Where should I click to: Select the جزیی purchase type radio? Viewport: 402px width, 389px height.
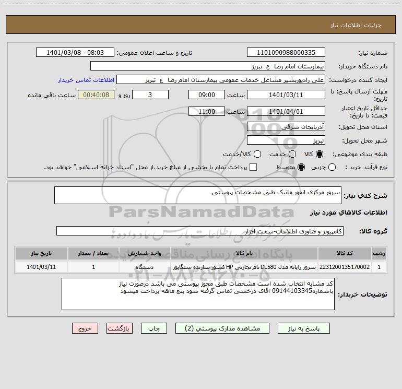point(332,167)
